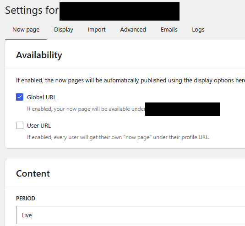Select the Emails tab
The height and width of the screenshot is (226, 245).
(x=169, y=30)
